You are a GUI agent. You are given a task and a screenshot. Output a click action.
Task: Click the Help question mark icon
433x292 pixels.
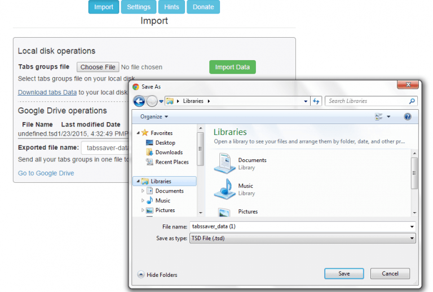[x=408, y=116]
